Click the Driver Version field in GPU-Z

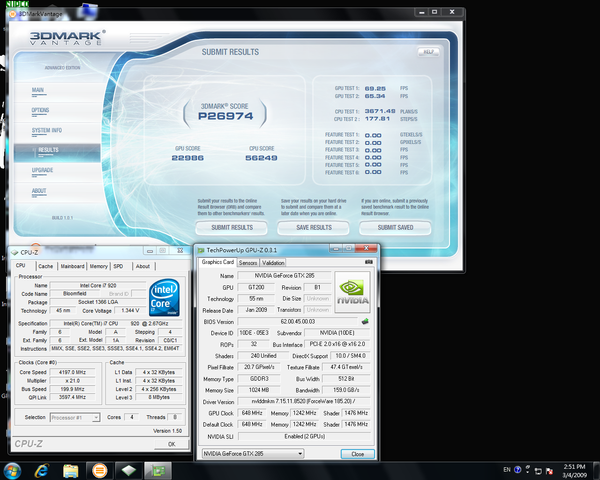[x=304, y=401]
